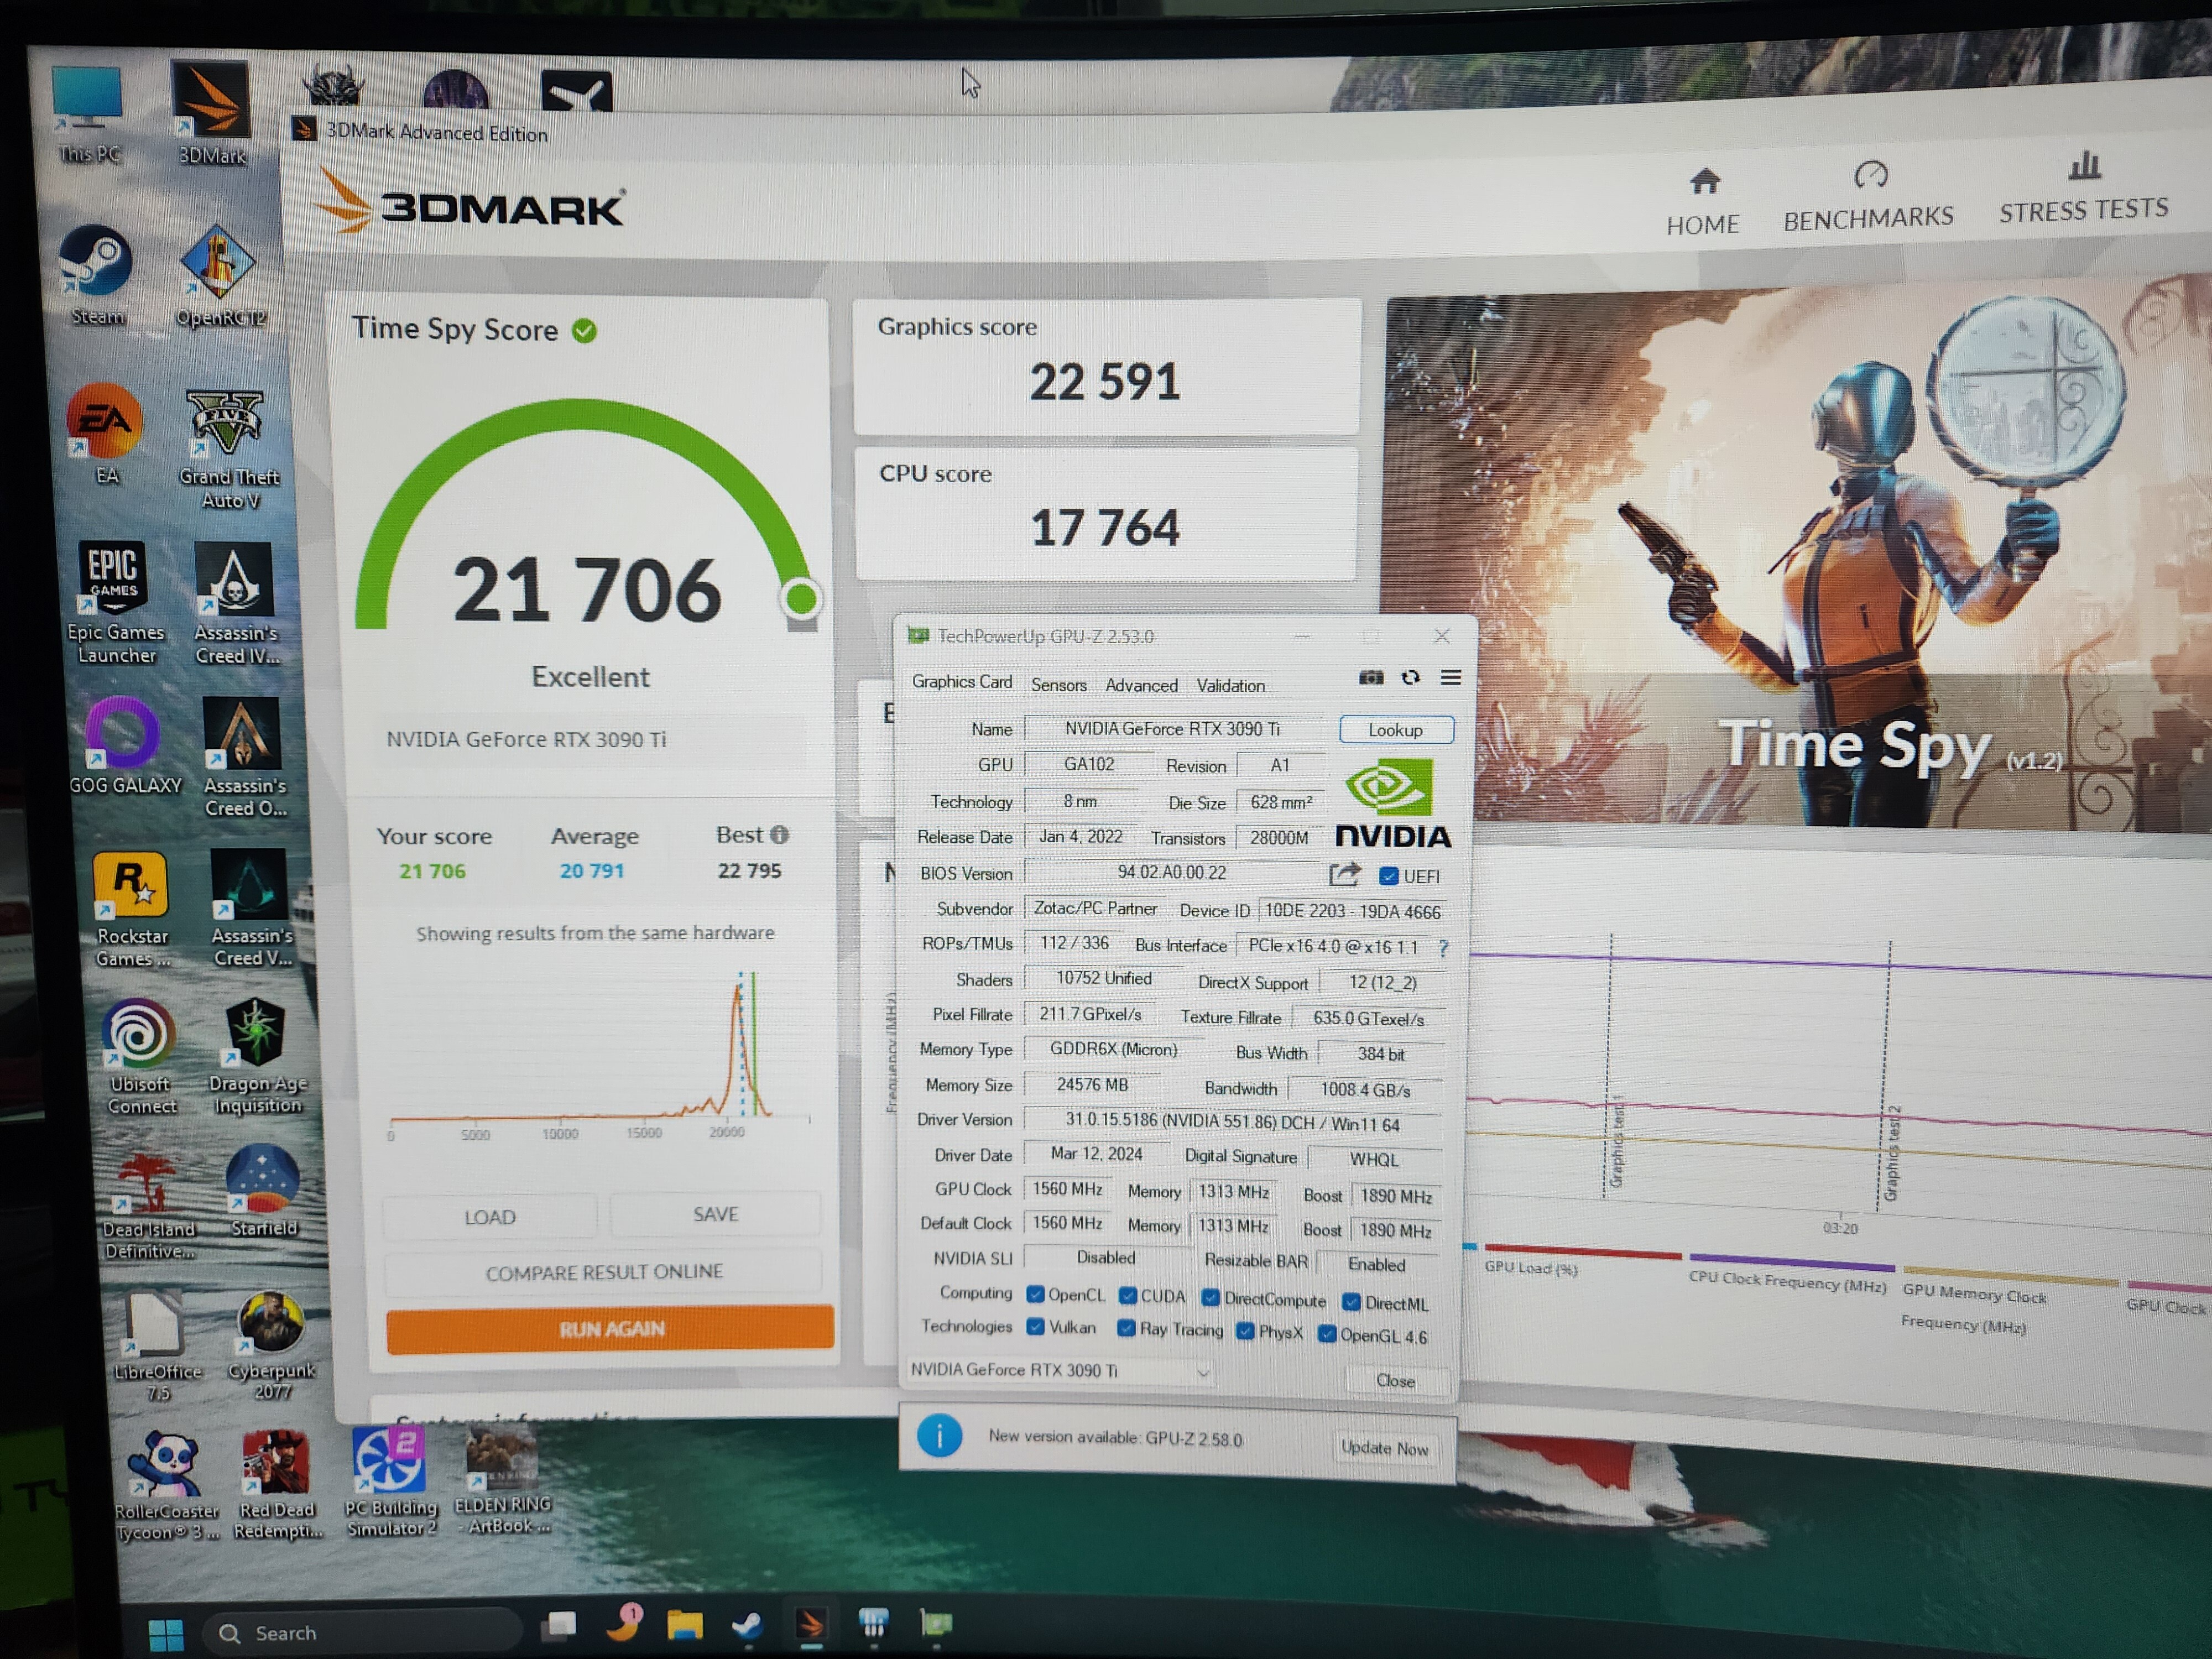2212x1659 pixels.
Task: Expand the GPU selection dropdown in GPU-Z
Action: [x=1203, y=1372]
